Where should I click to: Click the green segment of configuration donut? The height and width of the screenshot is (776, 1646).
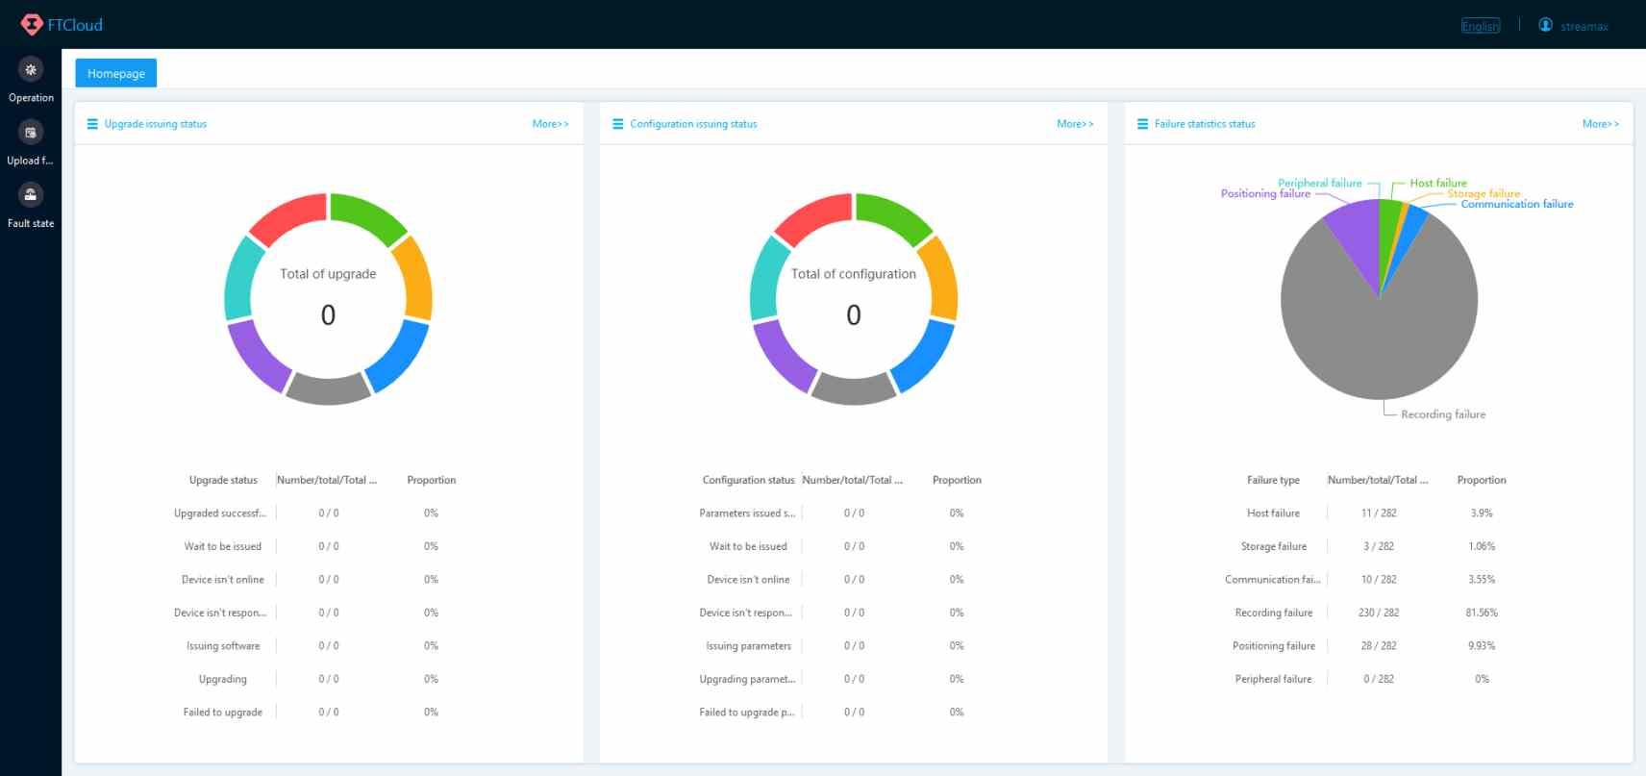[891, 216]
